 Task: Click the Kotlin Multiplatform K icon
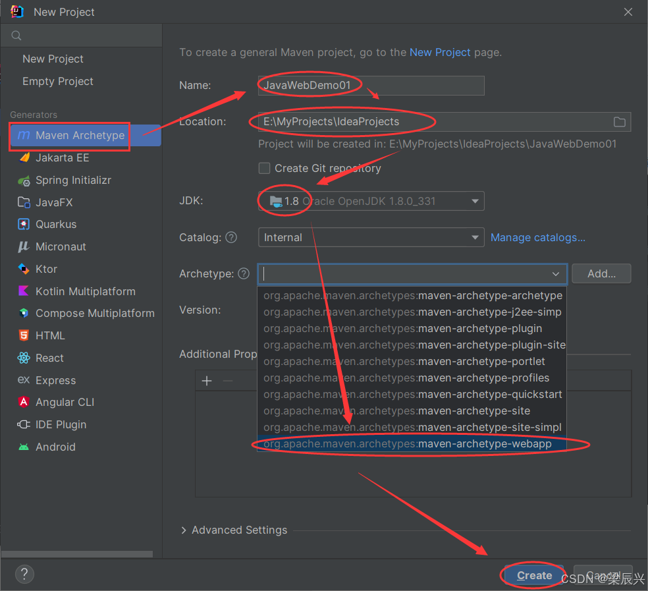pos(24,291)
